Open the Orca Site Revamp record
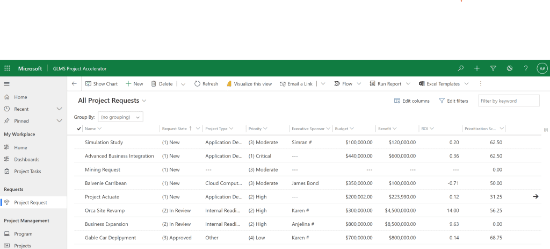This screenshot has width=550, height=249. pos(105,211)
